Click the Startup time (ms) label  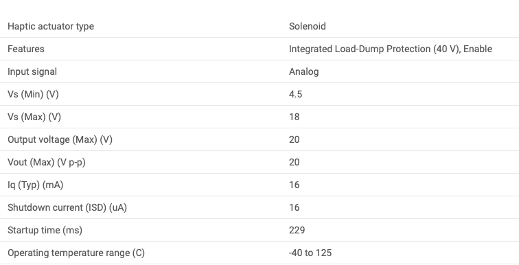coord(45,230)
